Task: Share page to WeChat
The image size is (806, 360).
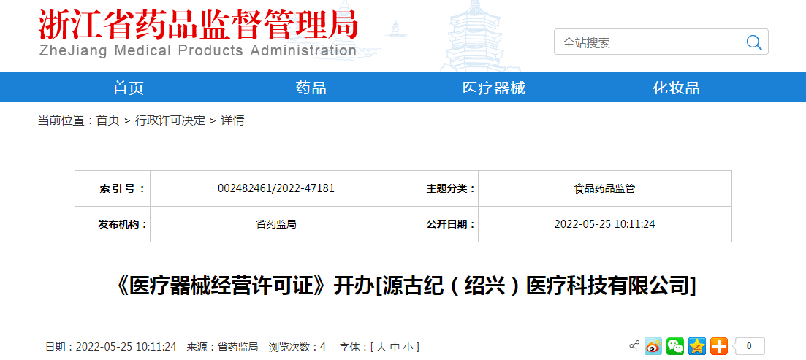Action: coord(675,346)
